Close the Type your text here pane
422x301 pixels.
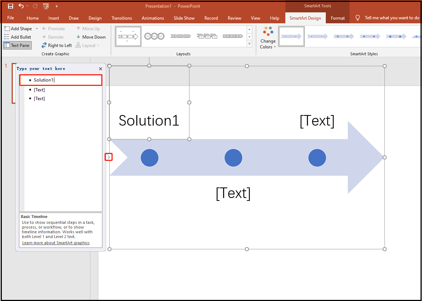[x=100, y=68]
